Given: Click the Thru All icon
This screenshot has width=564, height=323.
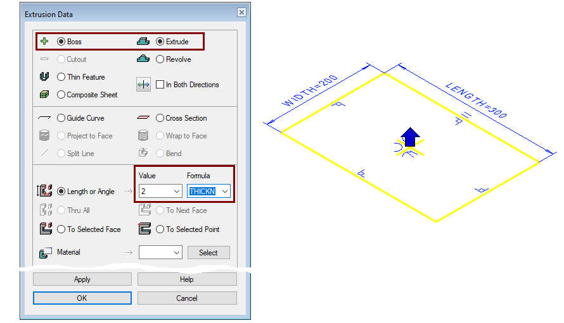Looking at the screenshot, I should point(46,210).
